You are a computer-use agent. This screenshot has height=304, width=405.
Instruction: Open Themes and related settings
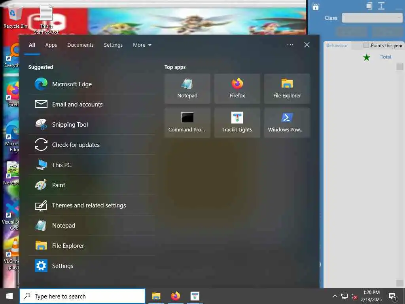click(92, 205)
